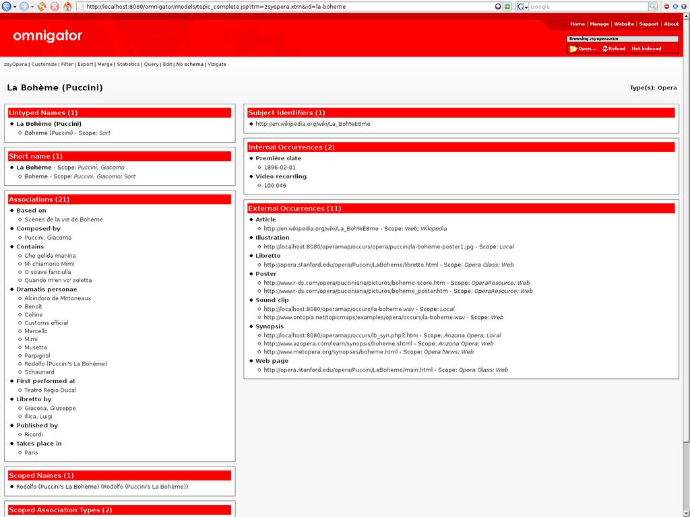Open the omnigator logo
The width and height of the screenshot is (690, 517).
pyautogui.click(x=48, y=36)
